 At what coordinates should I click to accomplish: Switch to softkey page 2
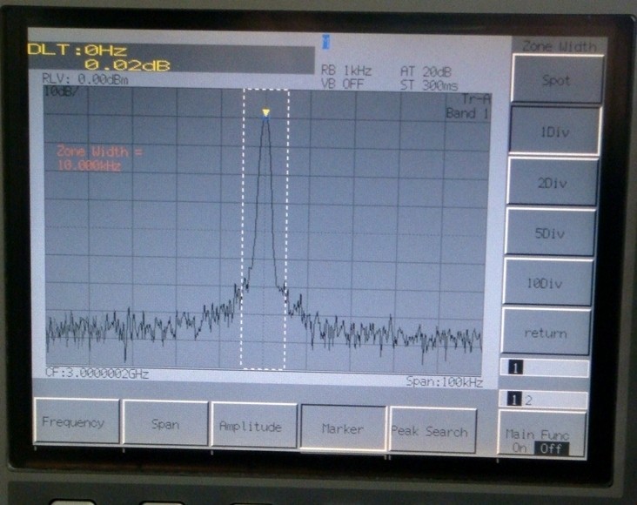click(x=528, y=401)
